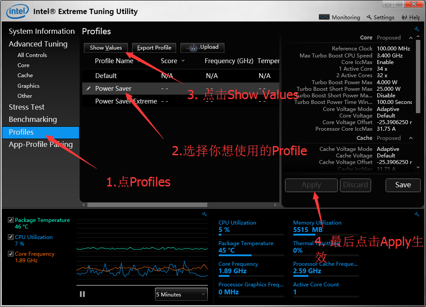Toggle Package Temperature checkbox
426x307 pixels.
11,220
